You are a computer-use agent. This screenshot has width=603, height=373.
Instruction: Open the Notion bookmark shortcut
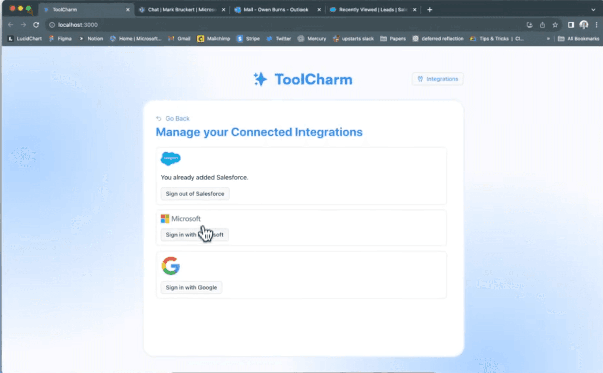91,38
